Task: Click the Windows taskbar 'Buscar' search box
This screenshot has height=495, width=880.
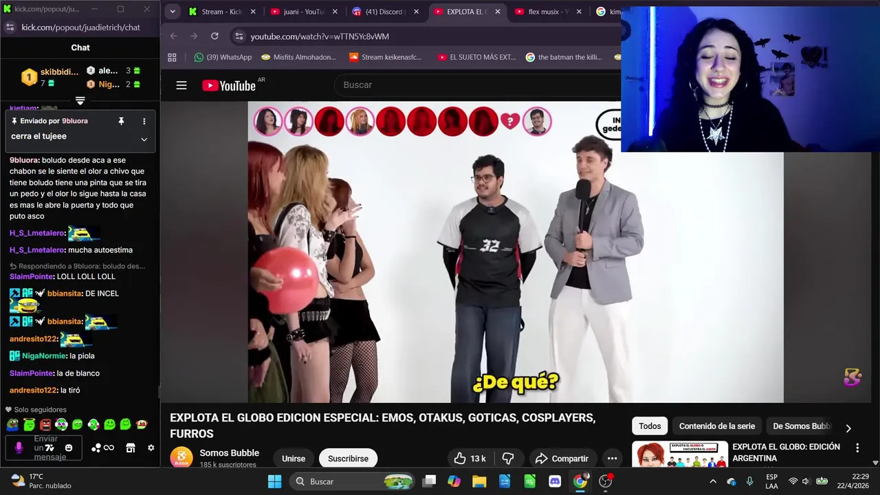Action: (x=353, y=481)
